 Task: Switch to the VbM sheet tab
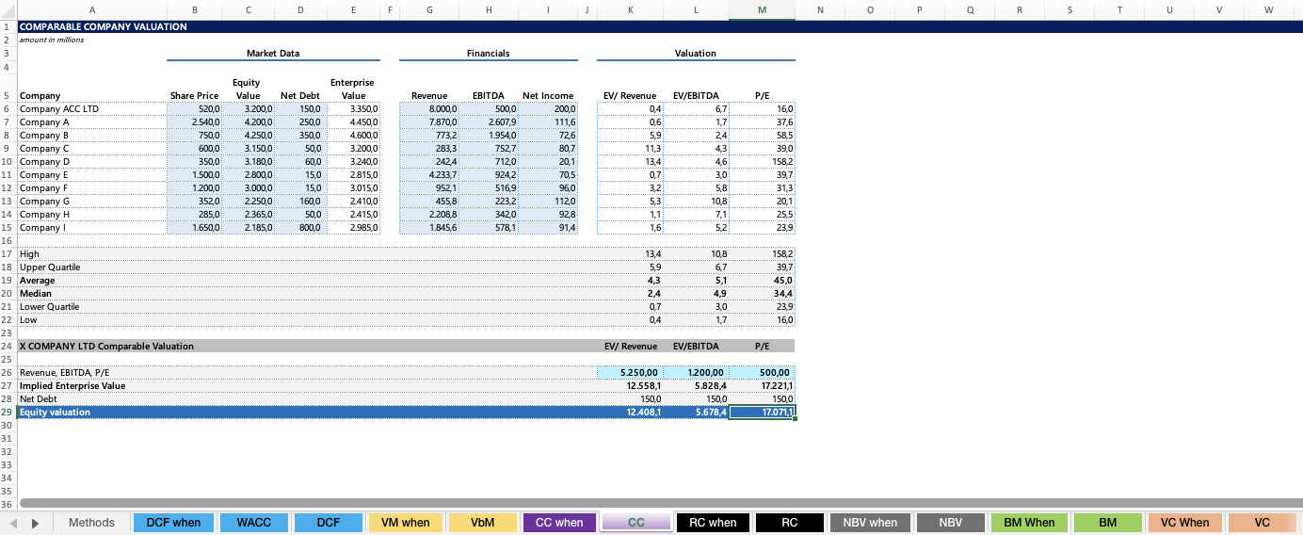pyautogui.click(x=483, y=523)
